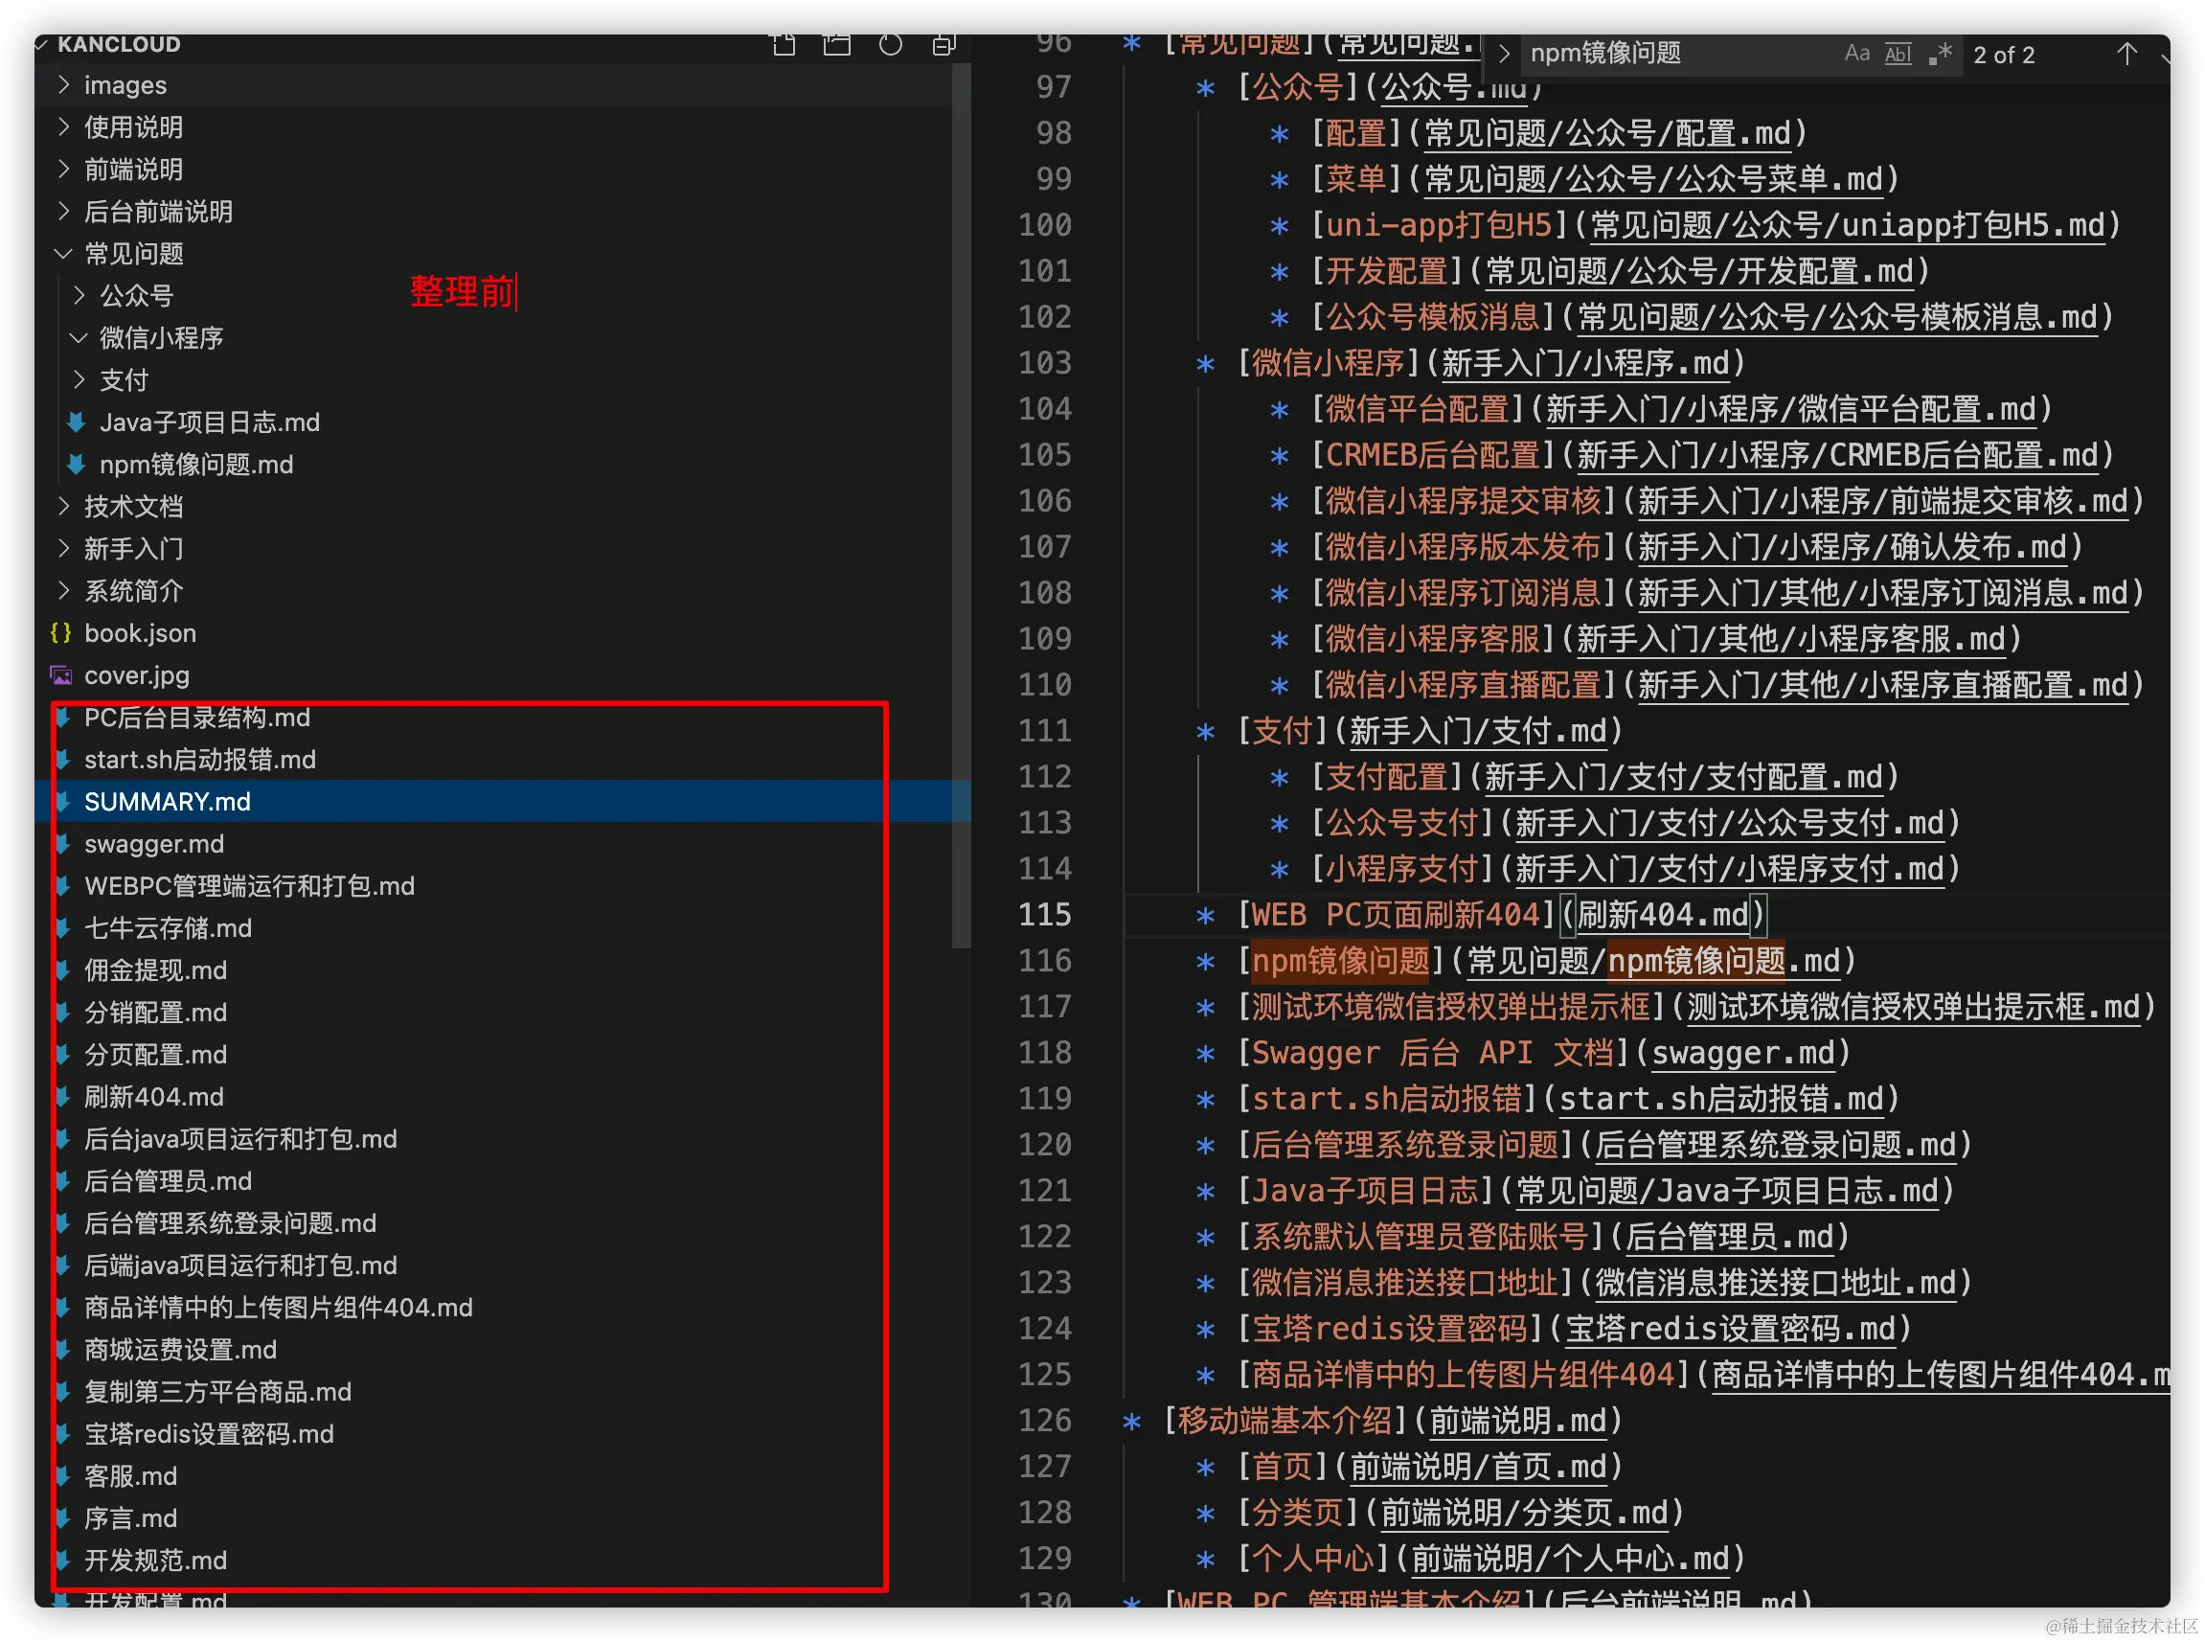Click the Refresh Explorer icon
The height and width of the screenshot is (1642, 2205).
891,45
